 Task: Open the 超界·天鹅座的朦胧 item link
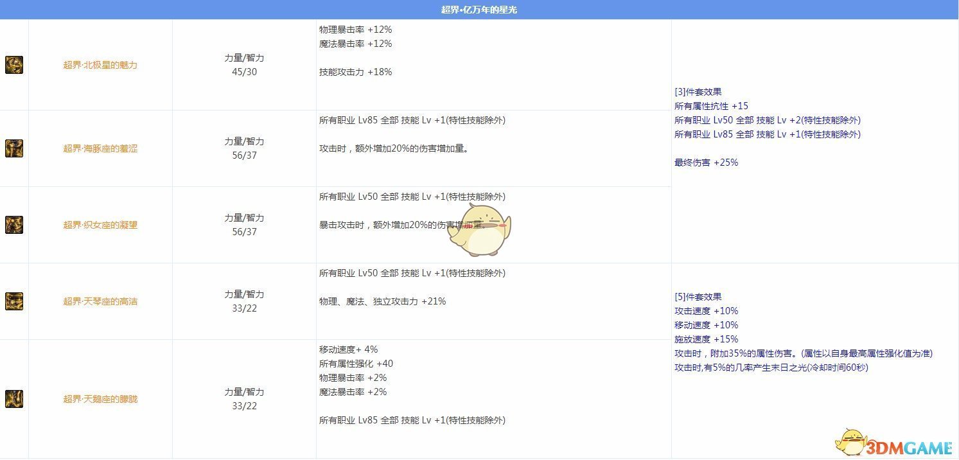tap(100, 398)
